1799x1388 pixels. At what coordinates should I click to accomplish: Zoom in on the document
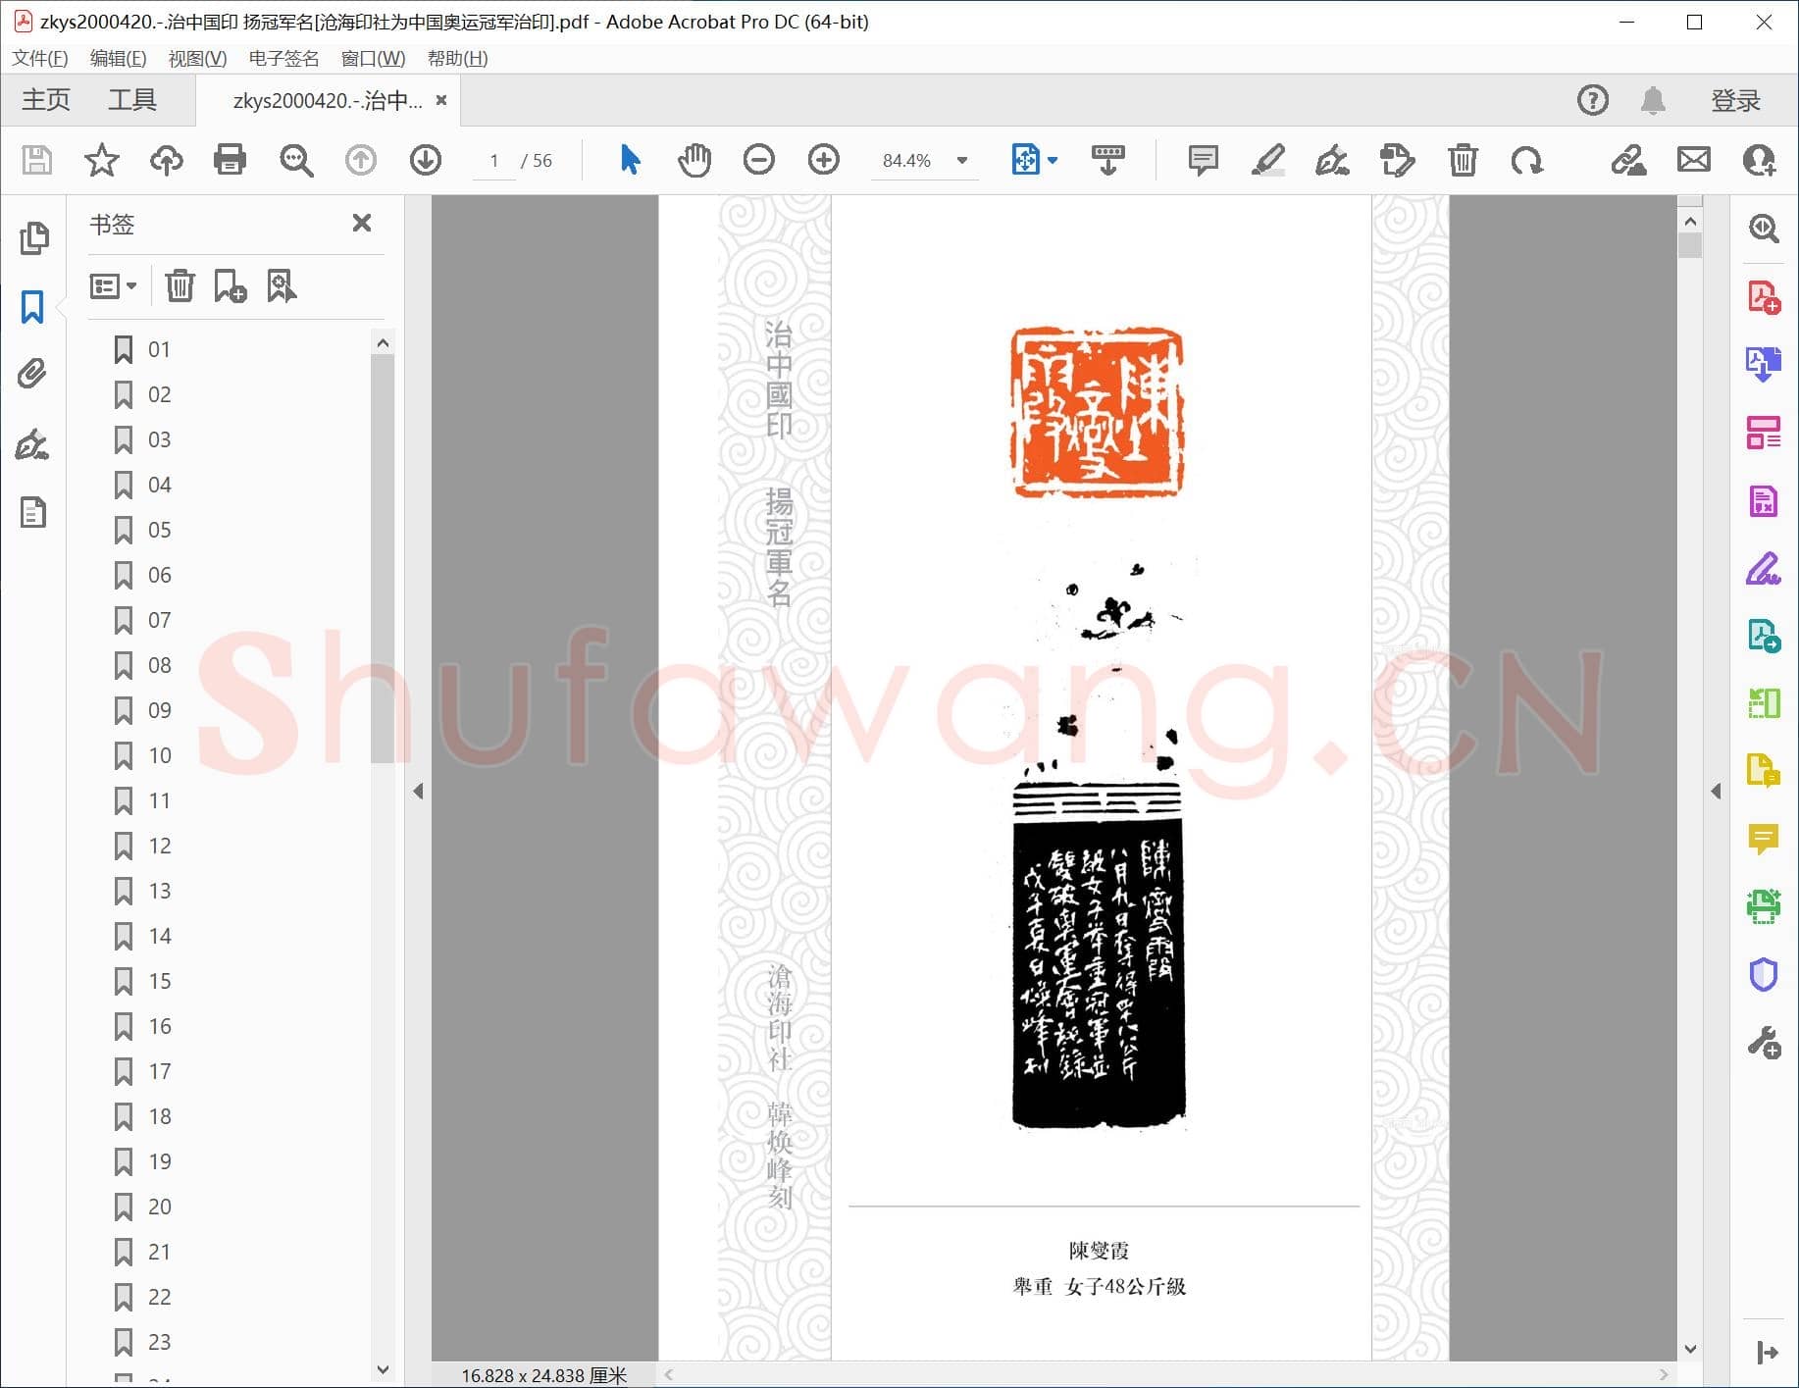(x=823, y=160)
